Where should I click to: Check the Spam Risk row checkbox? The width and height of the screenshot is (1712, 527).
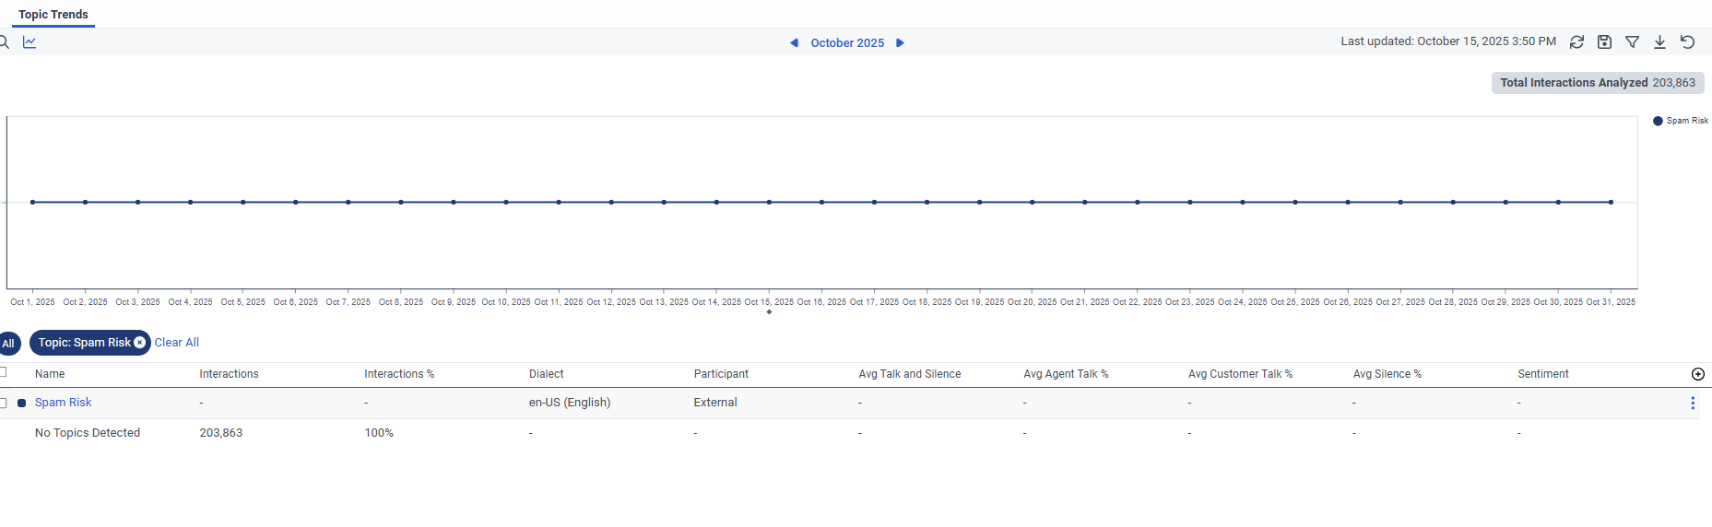point(3,403)
